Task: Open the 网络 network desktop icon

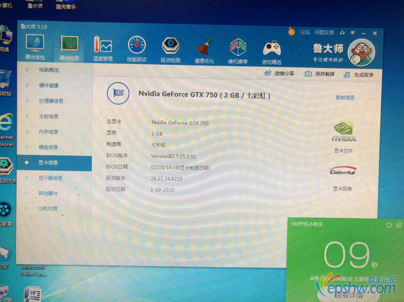Action: coord(6,38)
